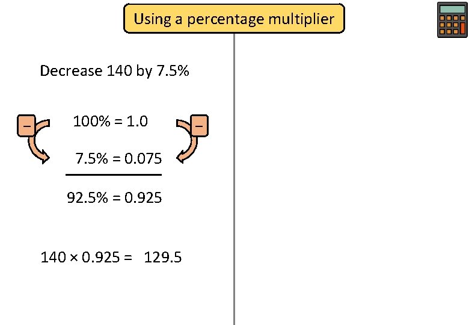The width and height of the screenshot is (469, 325).
Task: Click the answer 129.5
Action: point(163,258)
